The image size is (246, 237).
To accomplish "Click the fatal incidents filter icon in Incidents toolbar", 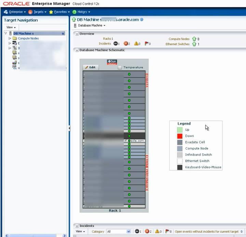I will [137, 231].
